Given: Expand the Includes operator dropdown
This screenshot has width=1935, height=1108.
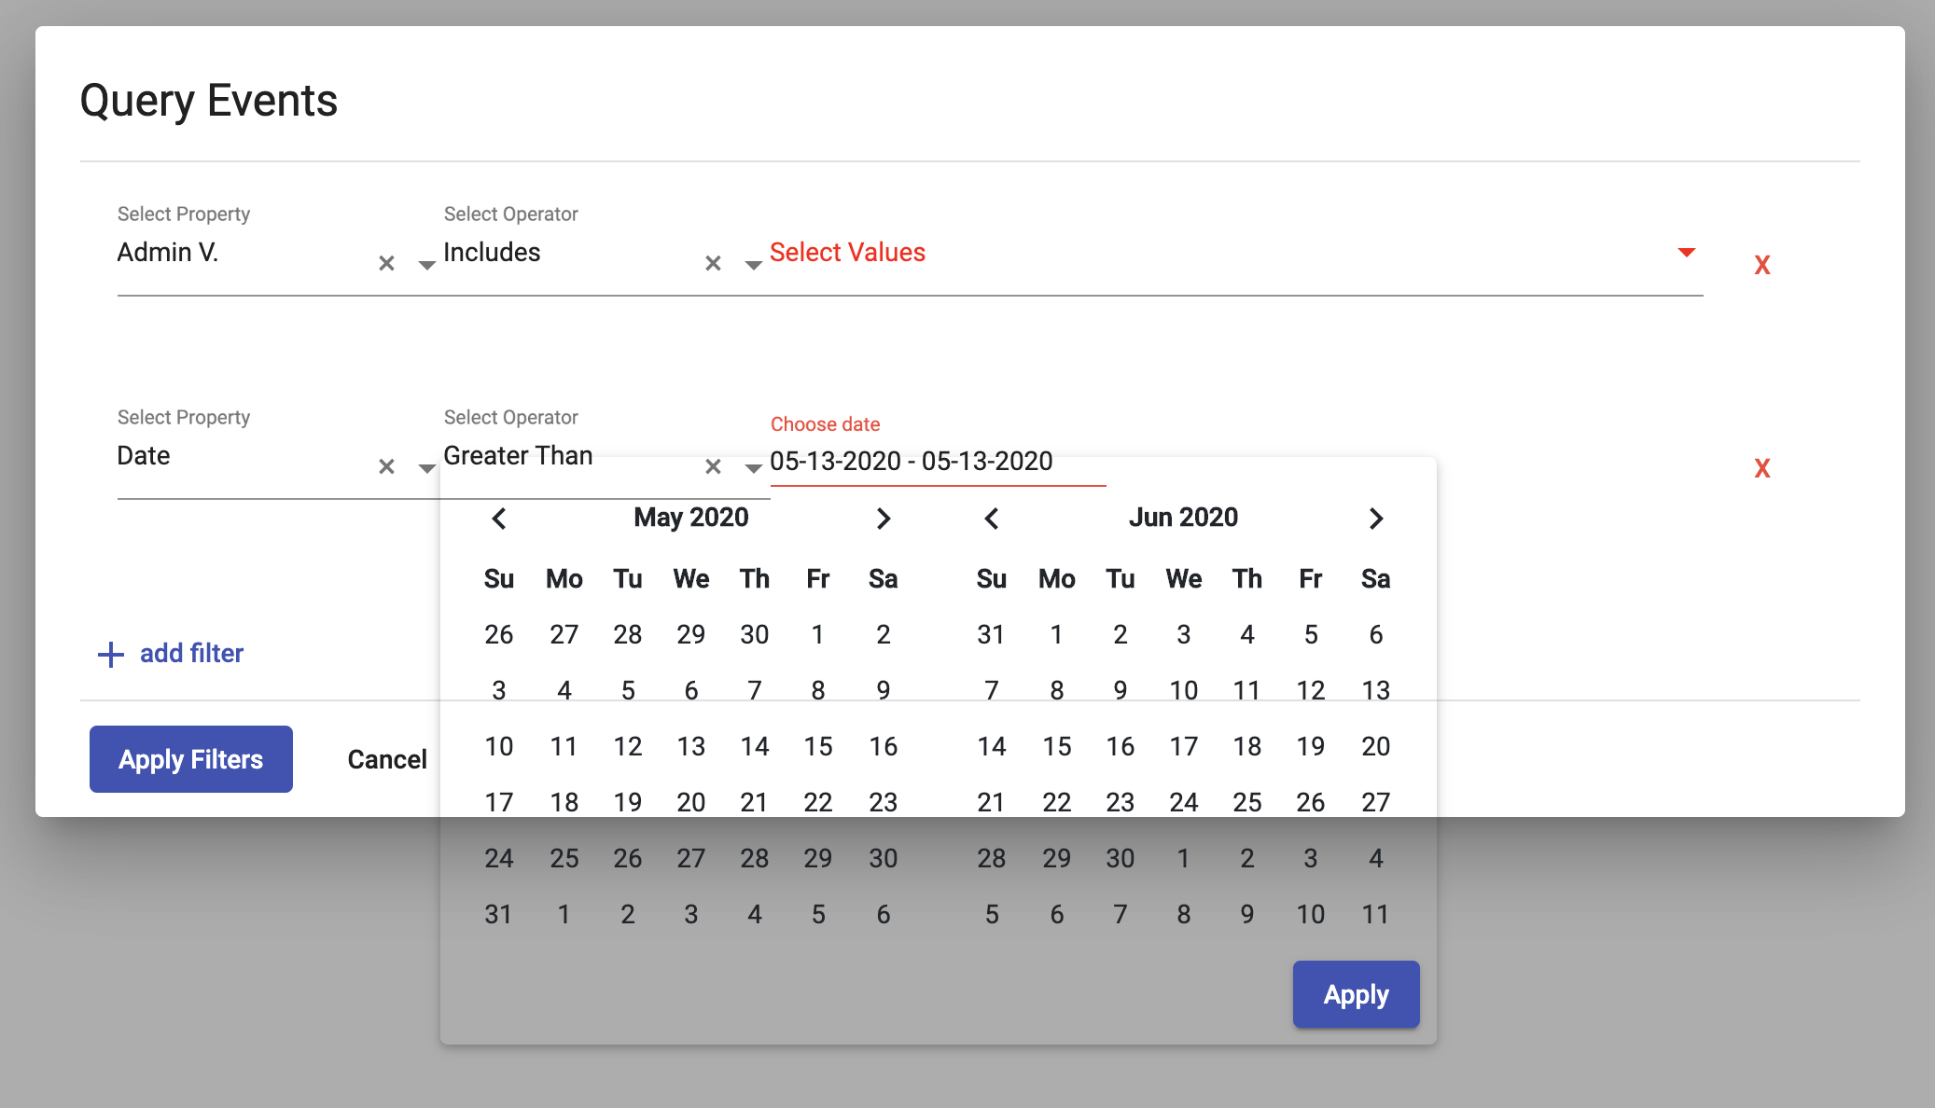Looking at the screenshot, I should (x=753, y=266).
